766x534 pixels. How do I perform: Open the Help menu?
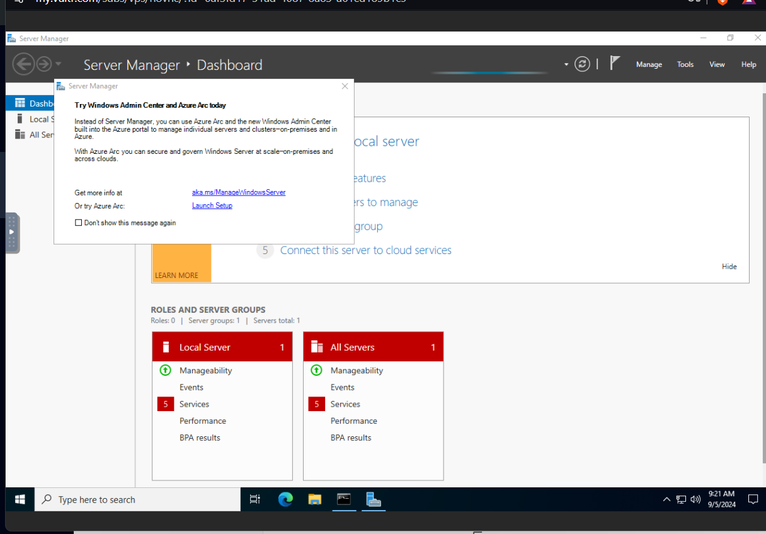748,64
